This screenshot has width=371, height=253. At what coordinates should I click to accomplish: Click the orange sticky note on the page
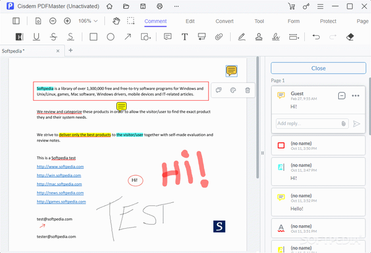pos(231,71)
